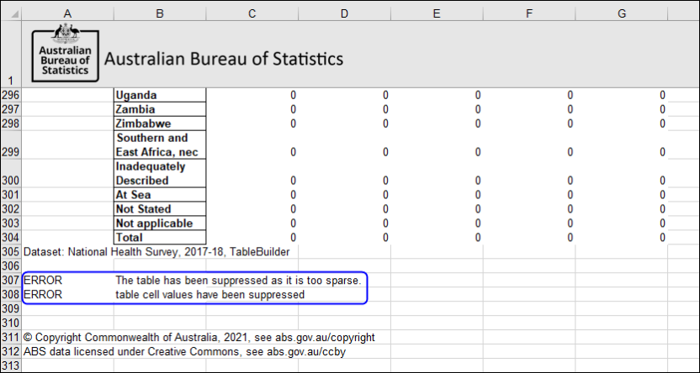This screenshot has height=373, width=700.
Task: Select row 296 header
Action: (x=11, y=95)
